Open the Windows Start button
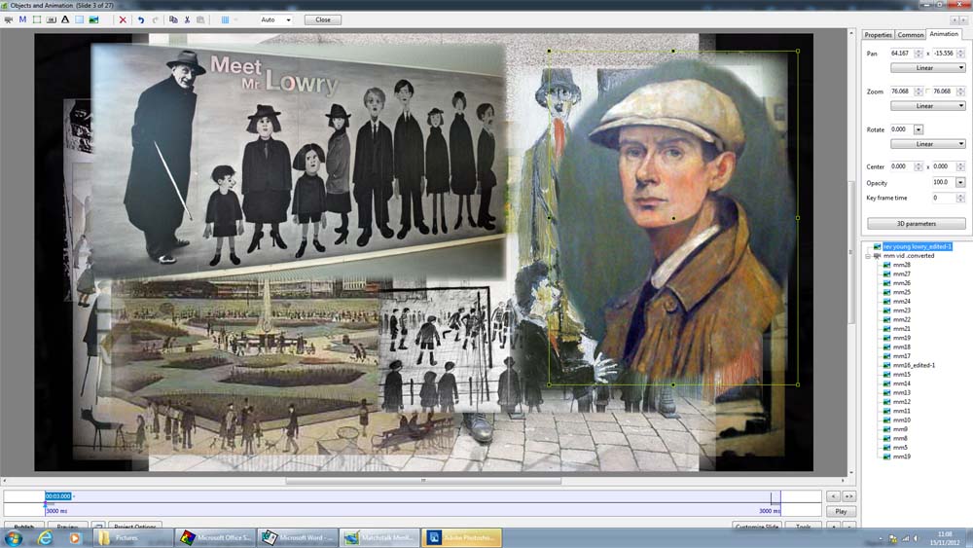The height and width of the screenshot is (548, 973). coord(13,538)
